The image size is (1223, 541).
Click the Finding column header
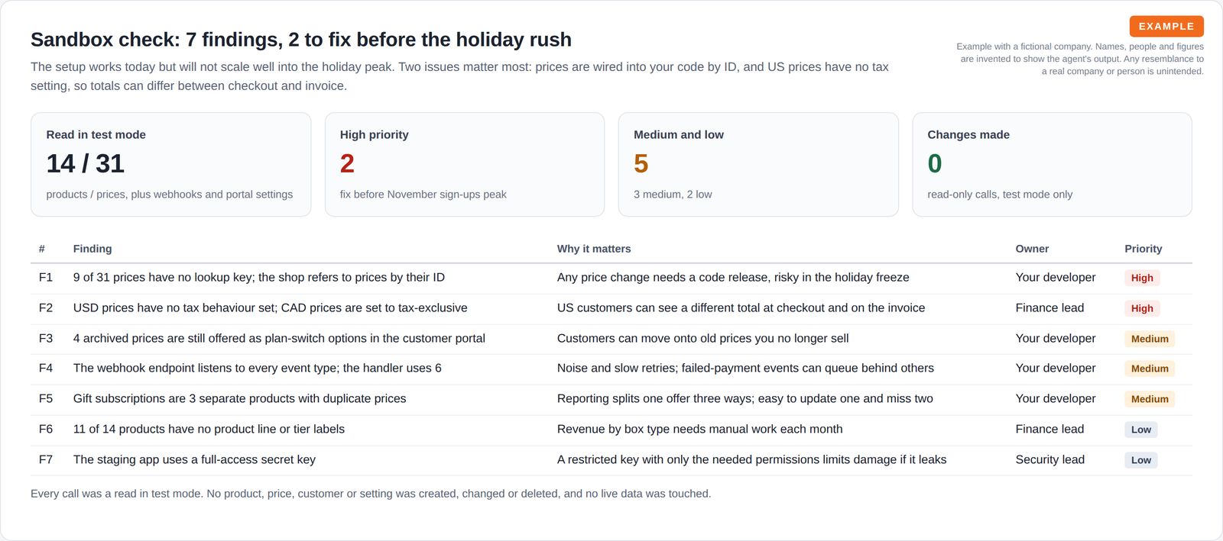(x=92, y=249)
